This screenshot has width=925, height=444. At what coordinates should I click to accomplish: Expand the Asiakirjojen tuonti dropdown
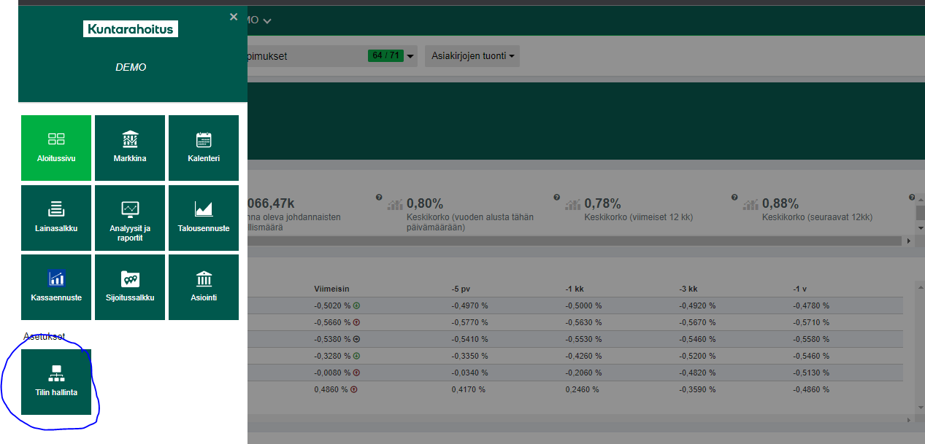tap(473, 56)
